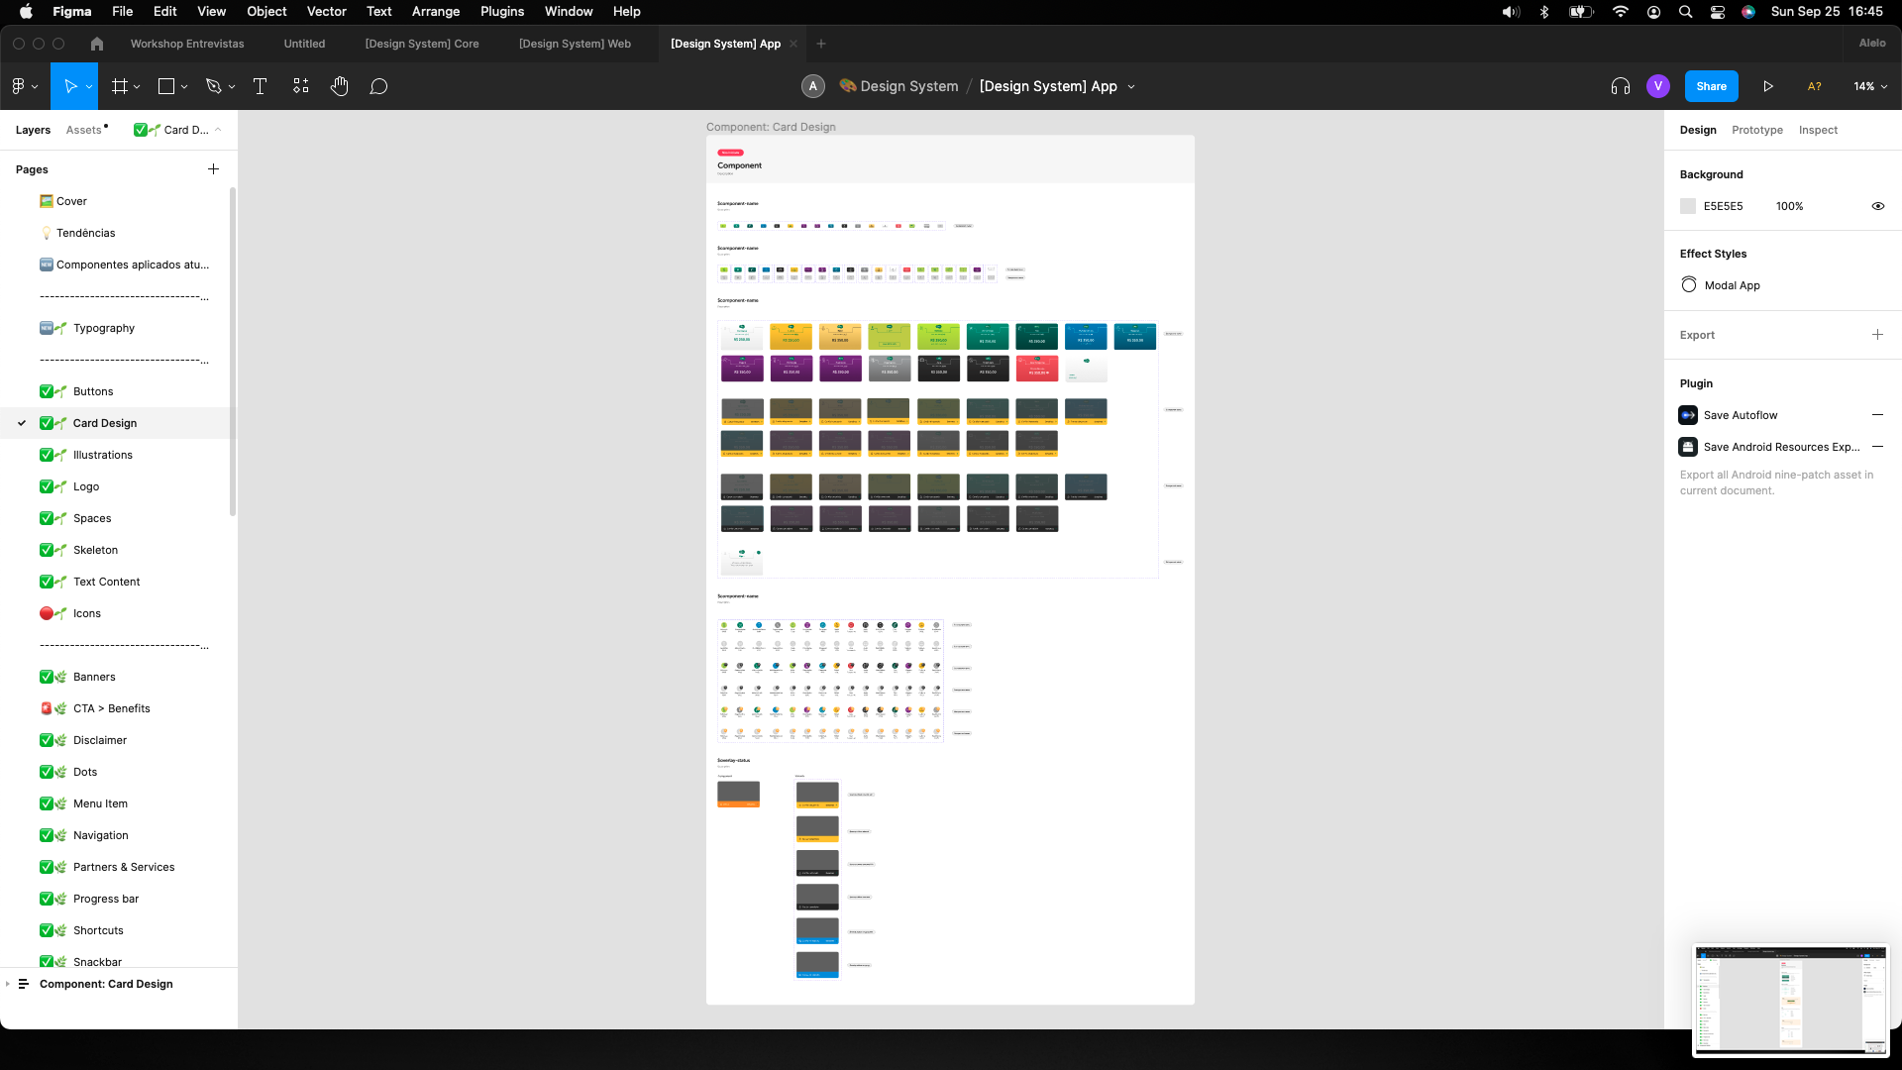Select the Frame tool
This screenshot has height=1070, width=1902.
click(120, 86)
